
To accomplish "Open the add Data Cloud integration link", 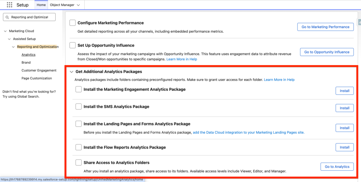I will click(x=248, y=132).
